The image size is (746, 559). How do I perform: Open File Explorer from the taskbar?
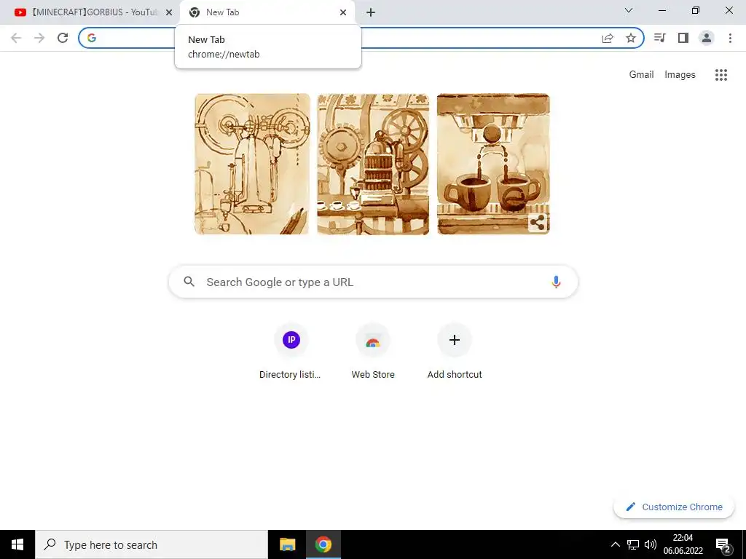[x=287, y=544]
